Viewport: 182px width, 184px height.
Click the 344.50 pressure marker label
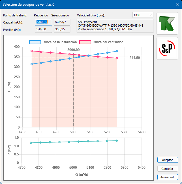click(135, 58)
